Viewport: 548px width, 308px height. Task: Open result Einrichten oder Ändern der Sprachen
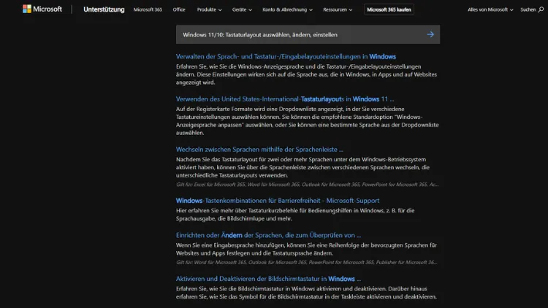(x=268, y=235)
